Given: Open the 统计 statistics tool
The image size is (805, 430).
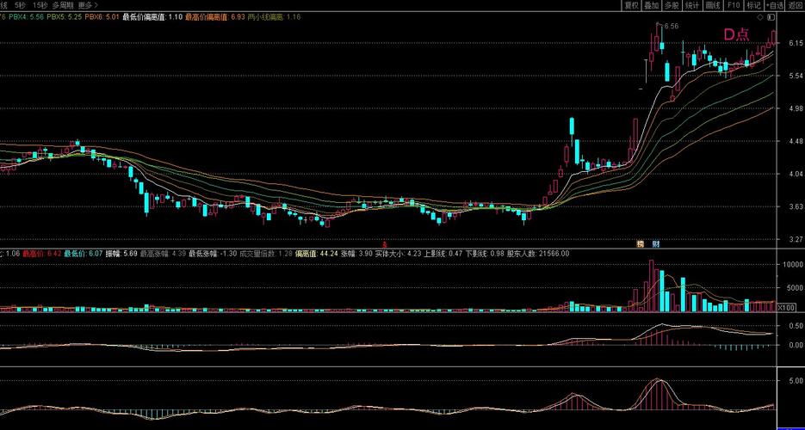Looking at the screenshot, I should tap(692, 5).
